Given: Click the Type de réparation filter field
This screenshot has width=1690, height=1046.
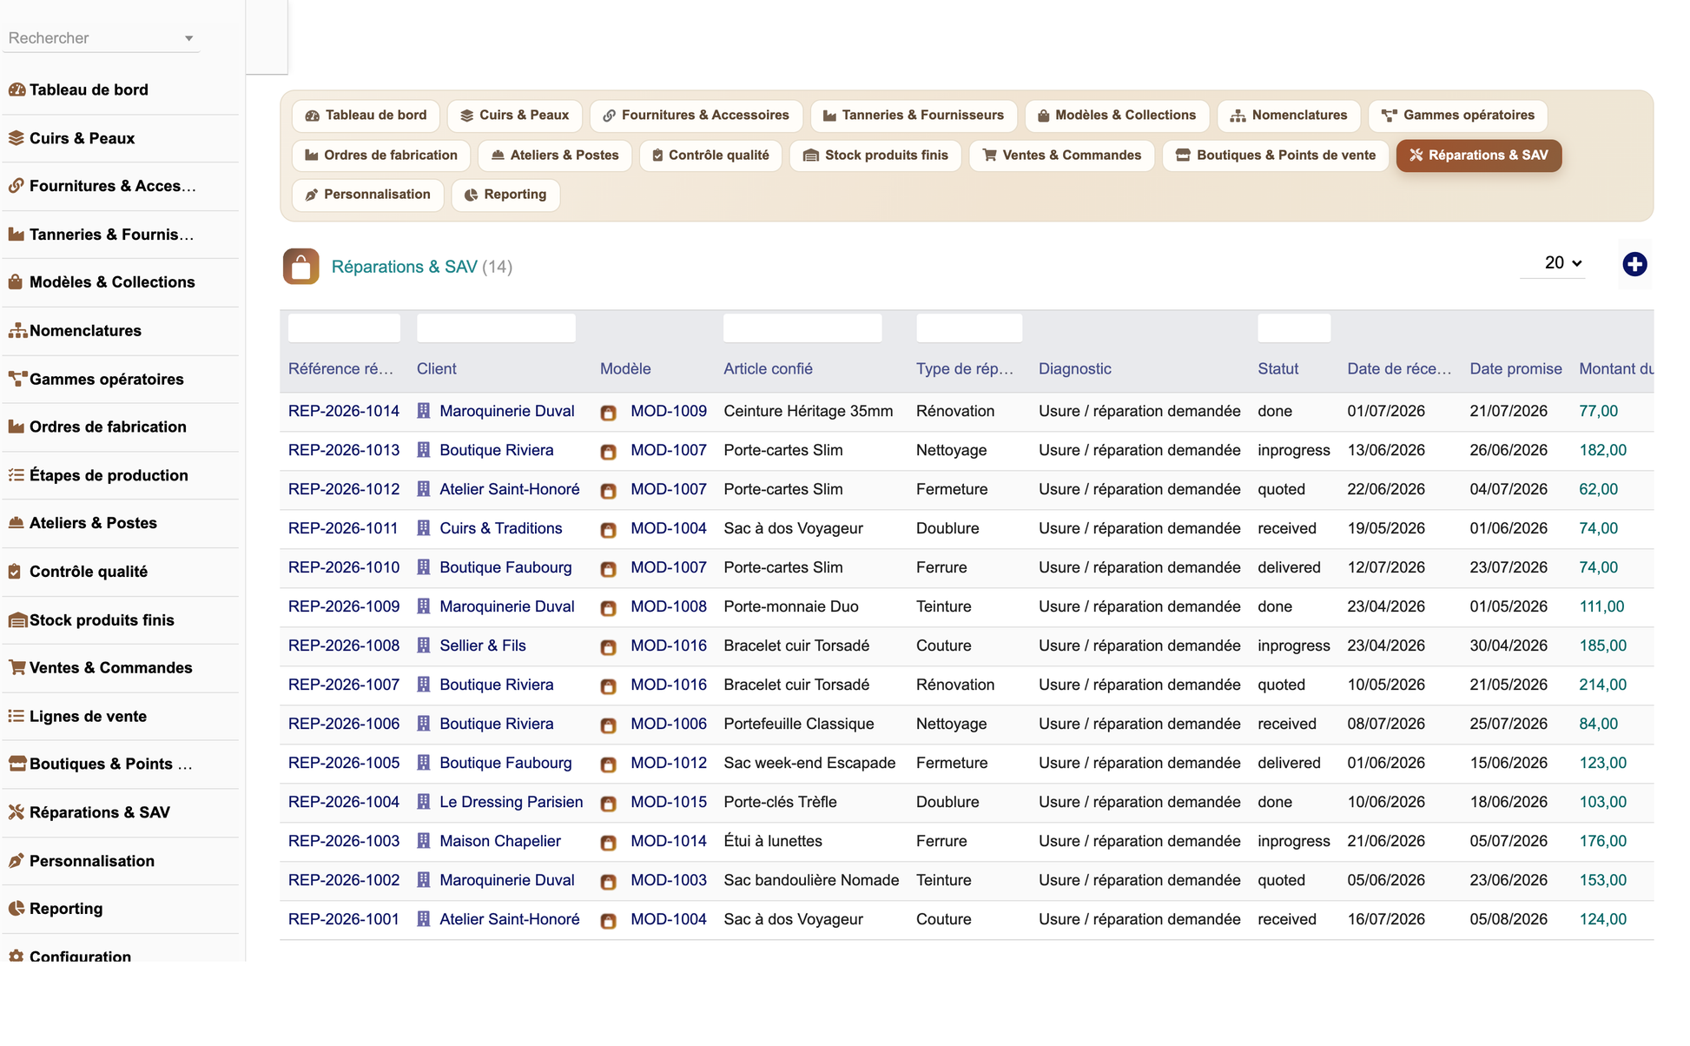Looking at the screenshot, I should point(969,328).
